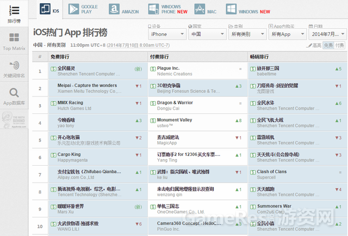
Task: Open the 所有类别 category dropdown
Action: tap(247, 34)
